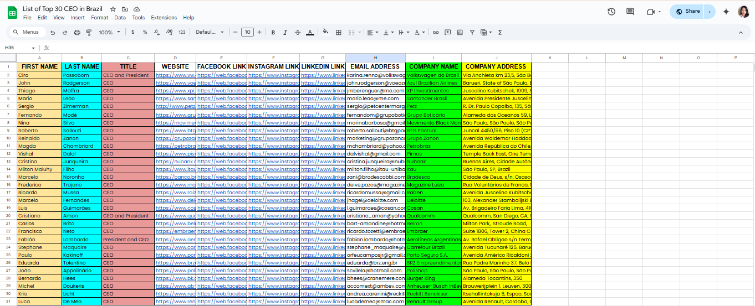The height and width of the screenshot is (306, 755).
Task: Open the File menu
Action: [27, 18]
